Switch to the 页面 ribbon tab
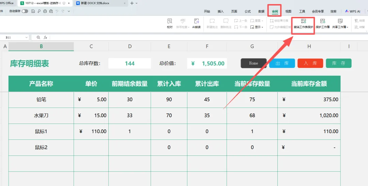 click(234, 11)
